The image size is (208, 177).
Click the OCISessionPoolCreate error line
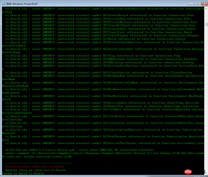[x=105, y=143]
